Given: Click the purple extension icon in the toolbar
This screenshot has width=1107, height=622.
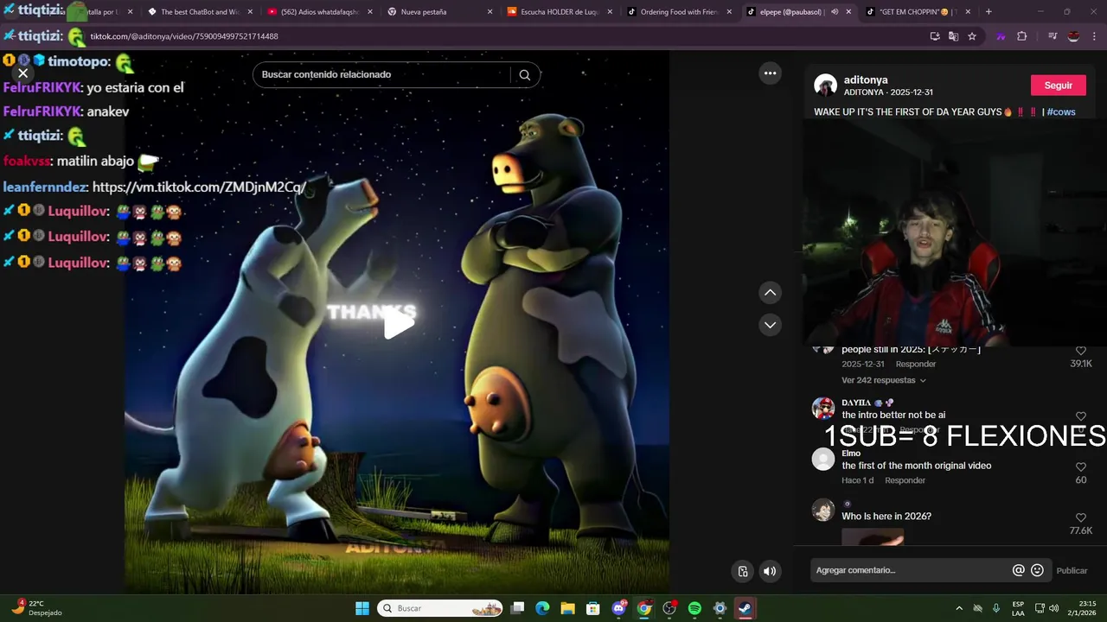Looking at the screenshot, I should 1001,36.
